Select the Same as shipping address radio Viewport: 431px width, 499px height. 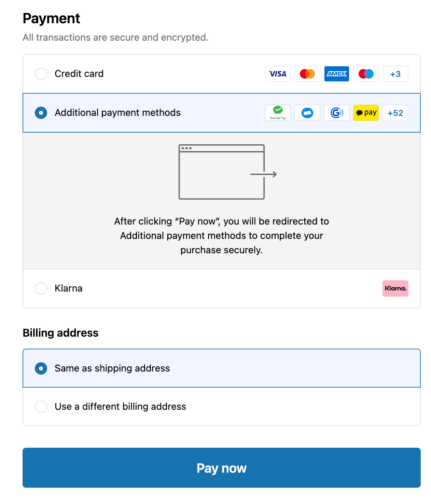41,368
